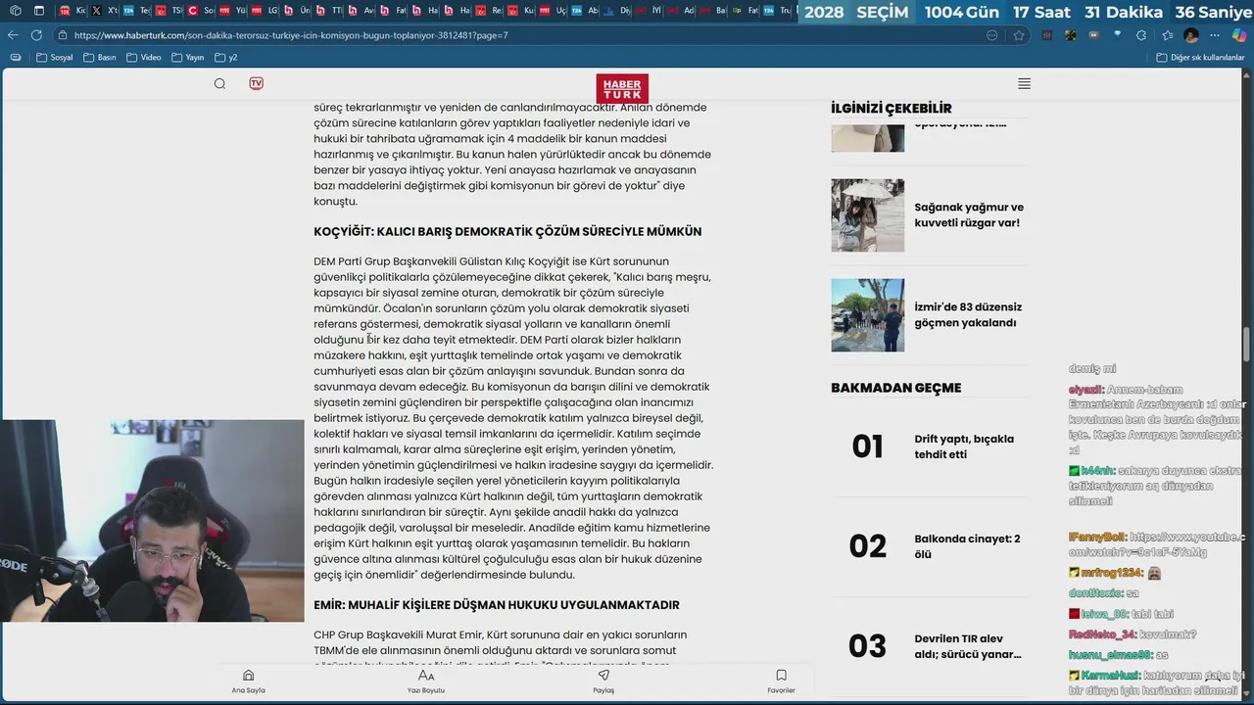Click the rainy umbrella article thumbnail
The width and height of the screenshot is (1254, 705).
coord(867,215)
